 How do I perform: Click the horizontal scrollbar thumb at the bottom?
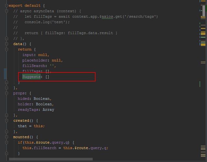click(51, 159)
